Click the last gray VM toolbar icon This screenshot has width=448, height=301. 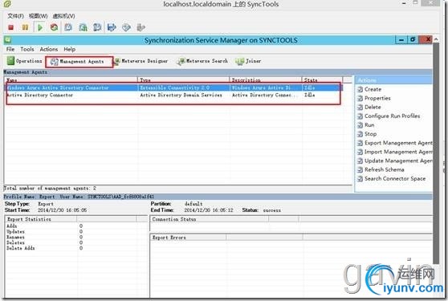pos(141,27)
